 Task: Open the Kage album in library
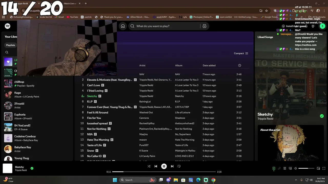37,95
